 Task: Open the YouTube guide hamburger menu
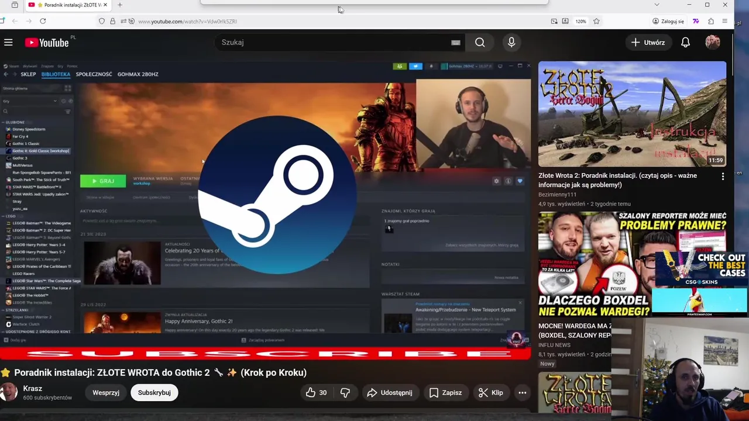[8, 42]
